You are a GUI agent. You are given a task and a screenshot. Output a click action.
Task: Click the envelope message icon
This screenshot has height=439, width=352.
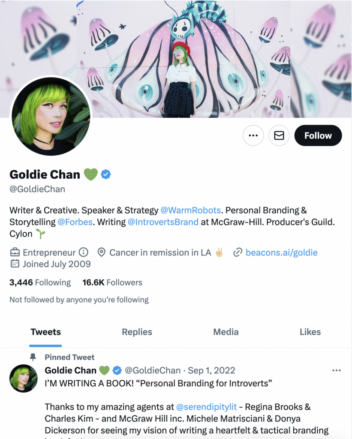coord(279,135)
